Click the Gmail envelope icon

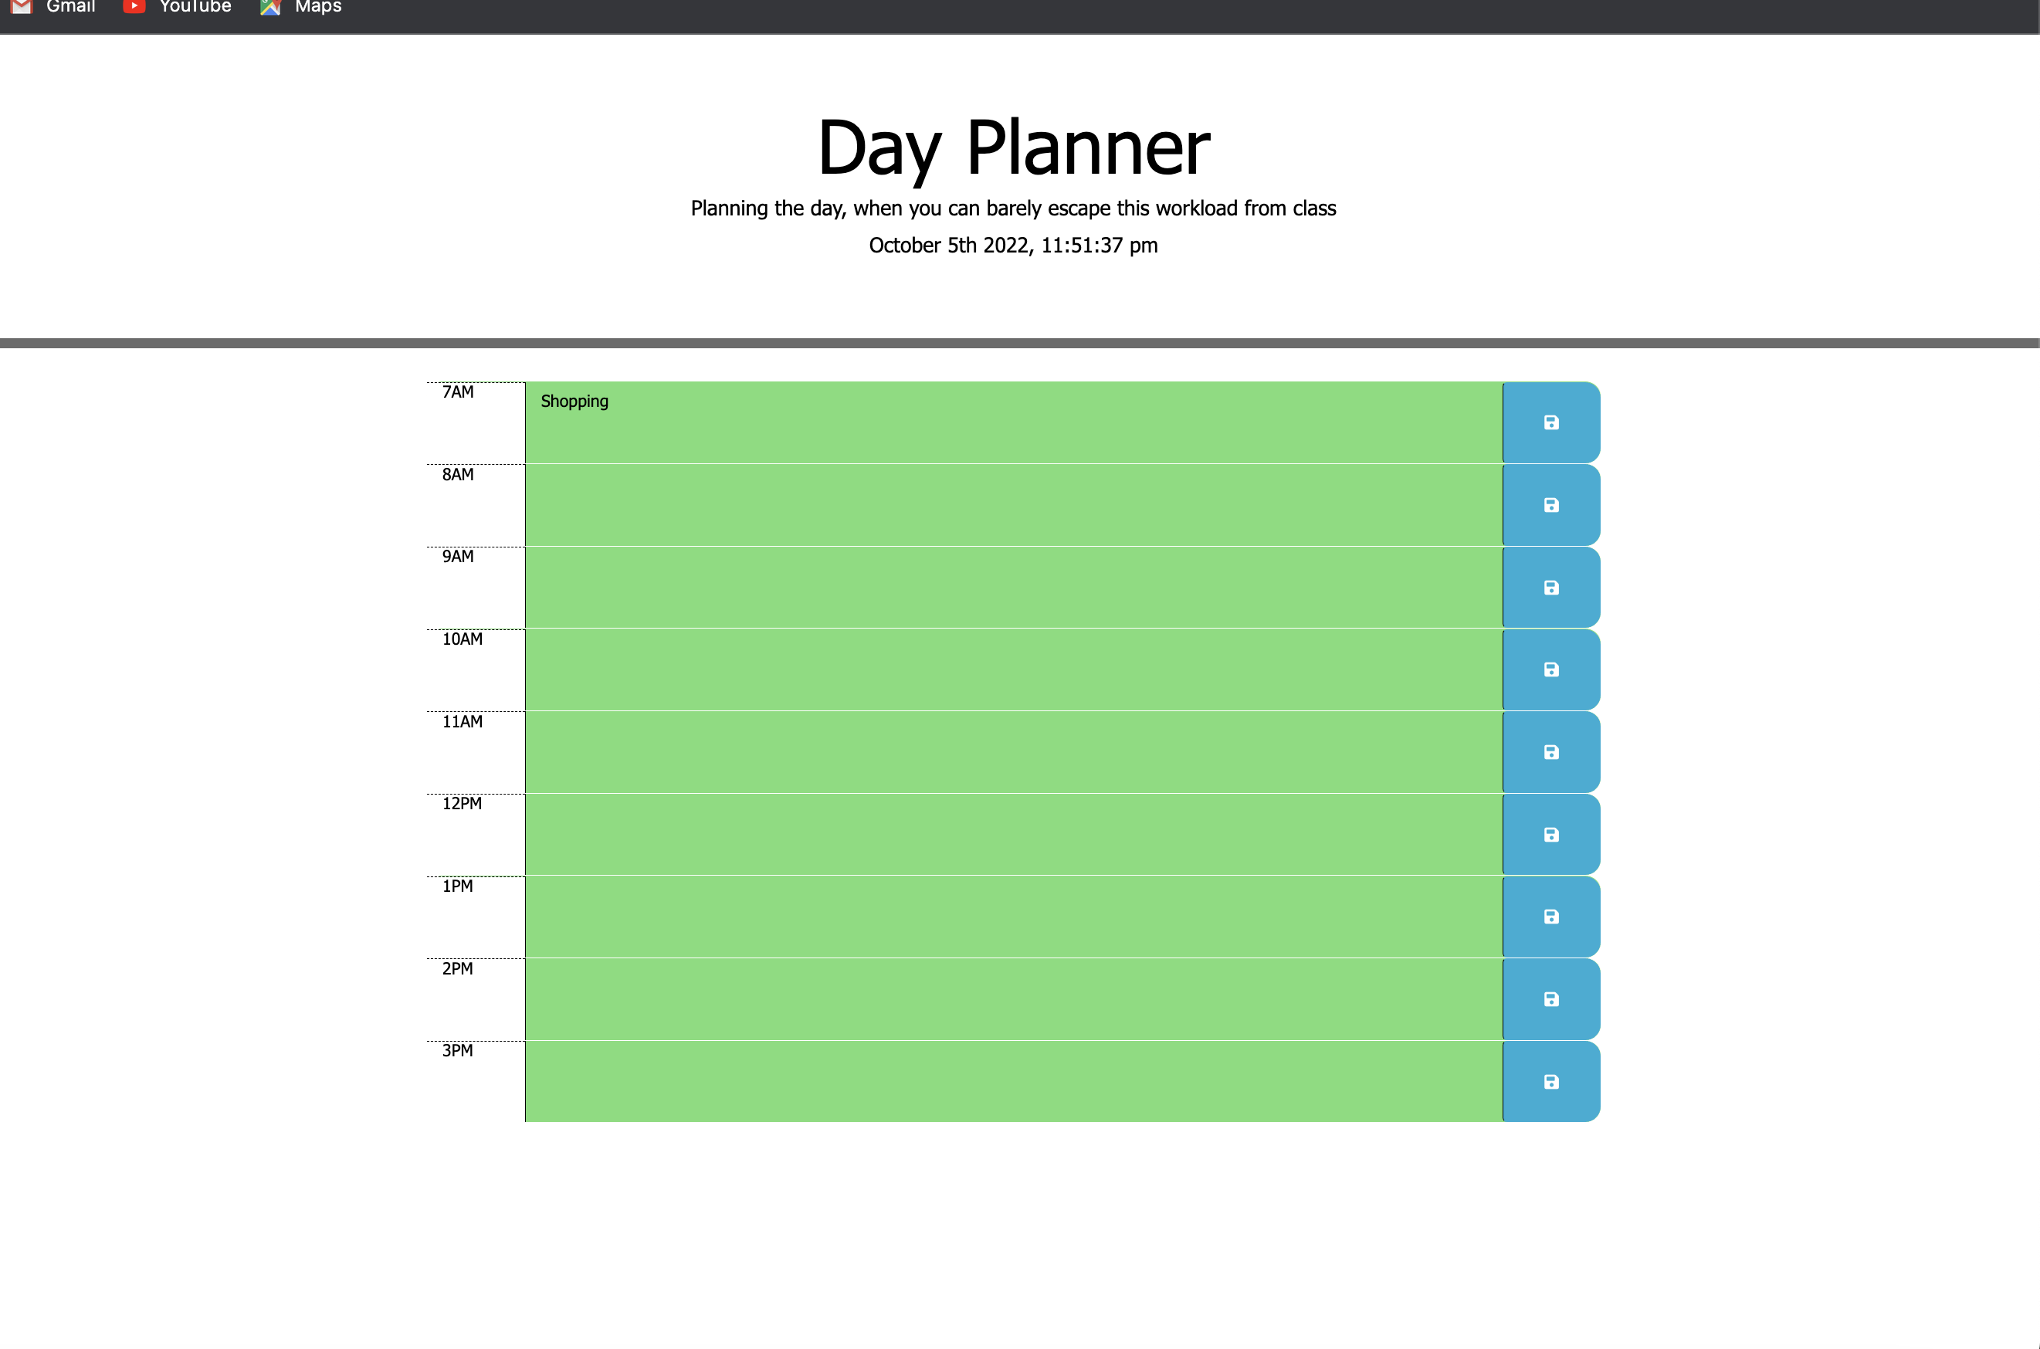pos(21,7)
